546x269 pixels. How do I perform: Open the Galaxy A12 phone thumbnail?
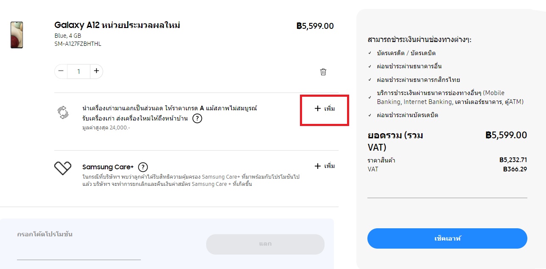17,35
